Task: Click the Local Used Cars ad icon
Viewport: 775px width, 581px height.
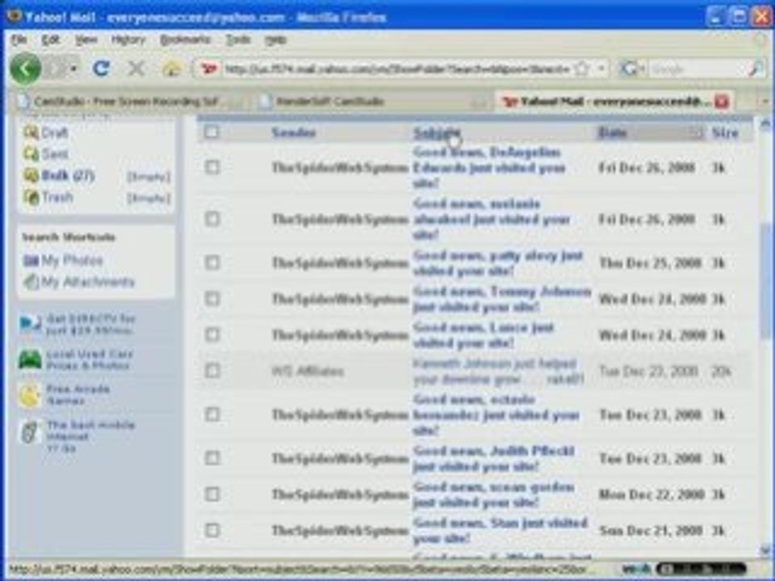Action: (30, 359)
